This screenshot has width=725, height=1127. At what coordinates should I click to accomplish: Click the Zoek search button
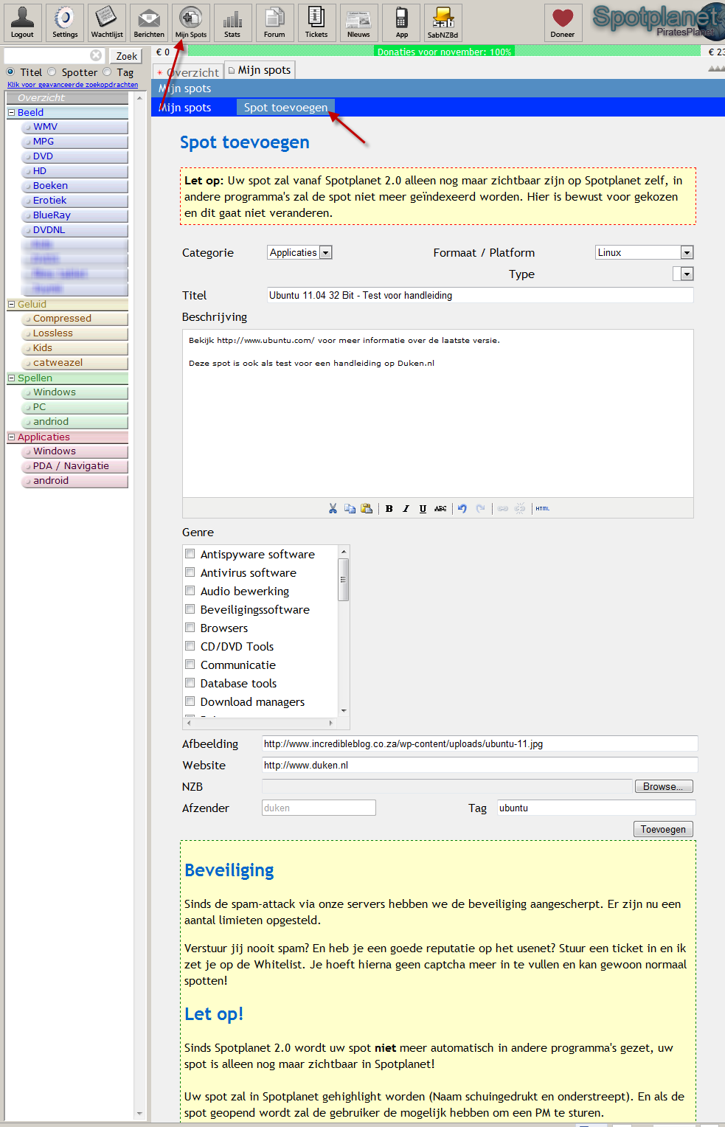tap(127, 56)
